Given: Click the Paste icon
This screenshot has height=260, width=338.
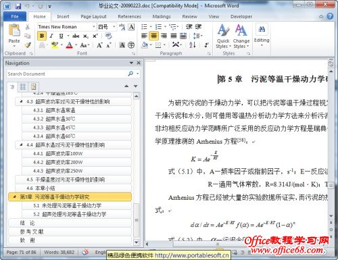Looking at the screenshot, I should tap(14, 30).
